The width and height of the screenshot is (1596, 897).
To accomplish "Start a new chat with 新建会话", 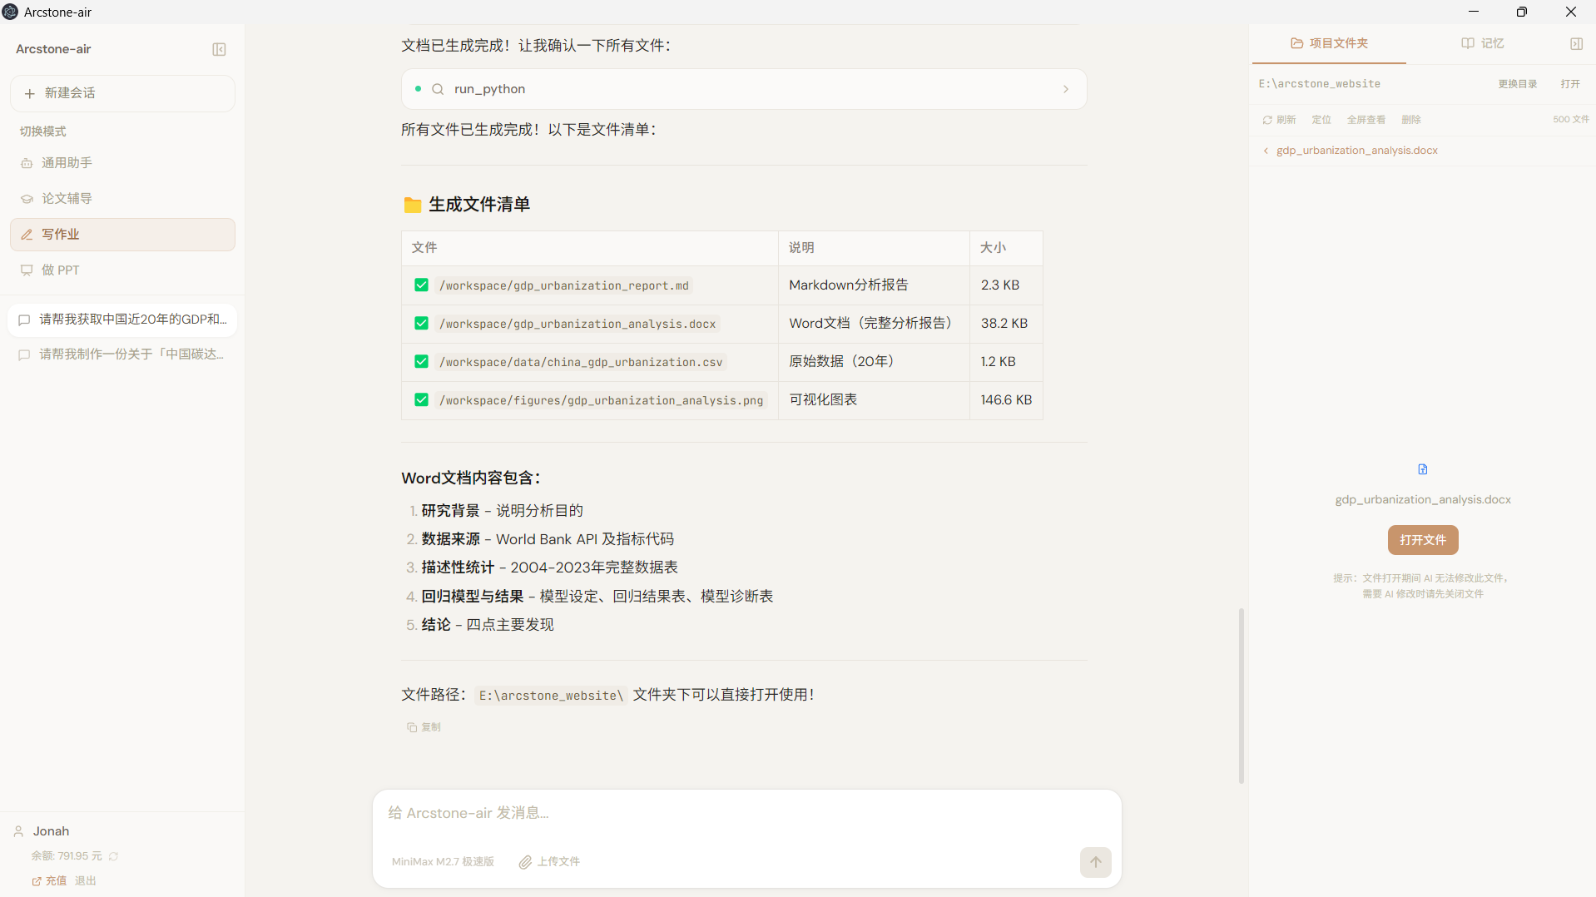I will pos(122,93).
